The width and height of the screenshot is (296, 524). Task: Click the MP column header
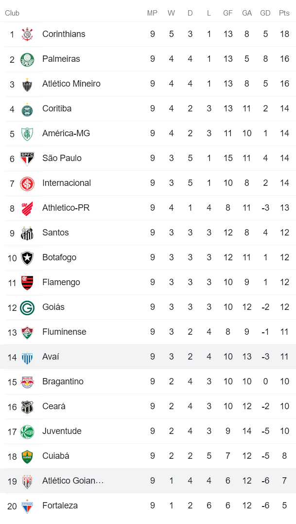(152, 13)
